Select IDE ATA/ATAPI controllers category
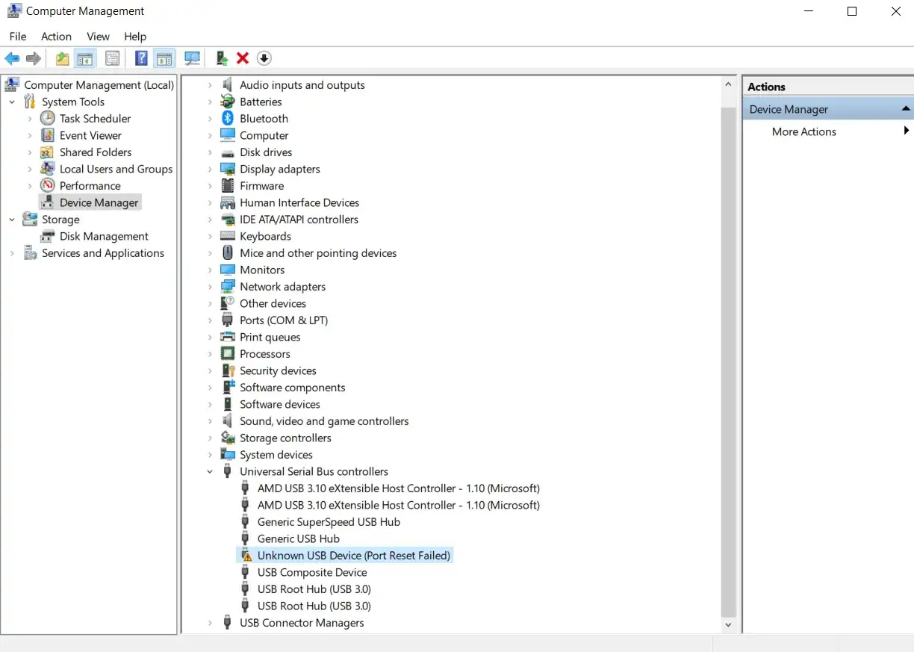The width and height of the screenshot is (914, 652). tap(299, 220)
